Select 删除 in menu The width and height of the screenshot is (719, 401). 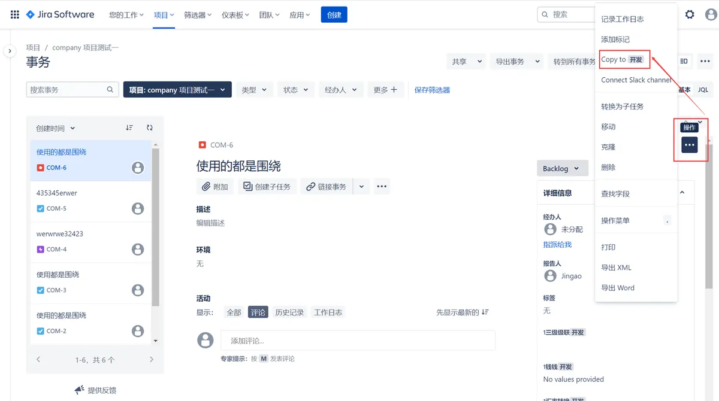pos(636,168)
